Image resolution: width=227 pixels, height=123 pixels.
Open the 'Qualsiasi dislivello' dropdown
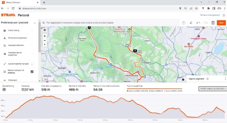pyautogui.click(x=18, y=45)
